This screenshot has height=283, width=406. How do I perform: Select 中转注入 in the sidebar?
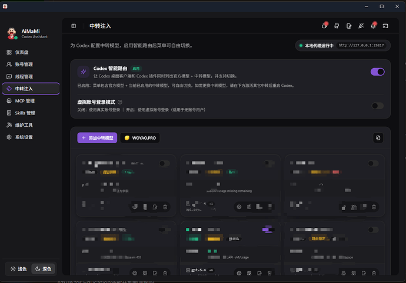coord(31,89)
